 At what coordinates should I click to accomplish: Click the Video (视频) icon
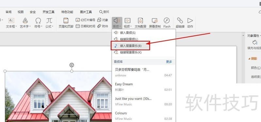pyautogui.click(x=128, y=21)
